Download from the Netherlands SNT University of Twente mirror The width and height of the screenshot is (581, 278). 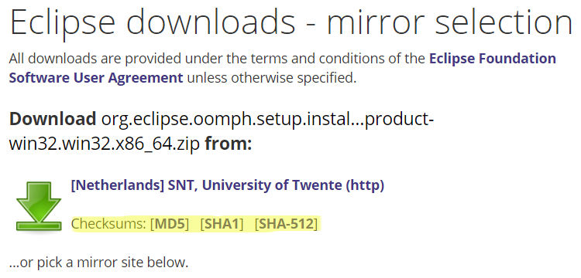tap(228, 185)
